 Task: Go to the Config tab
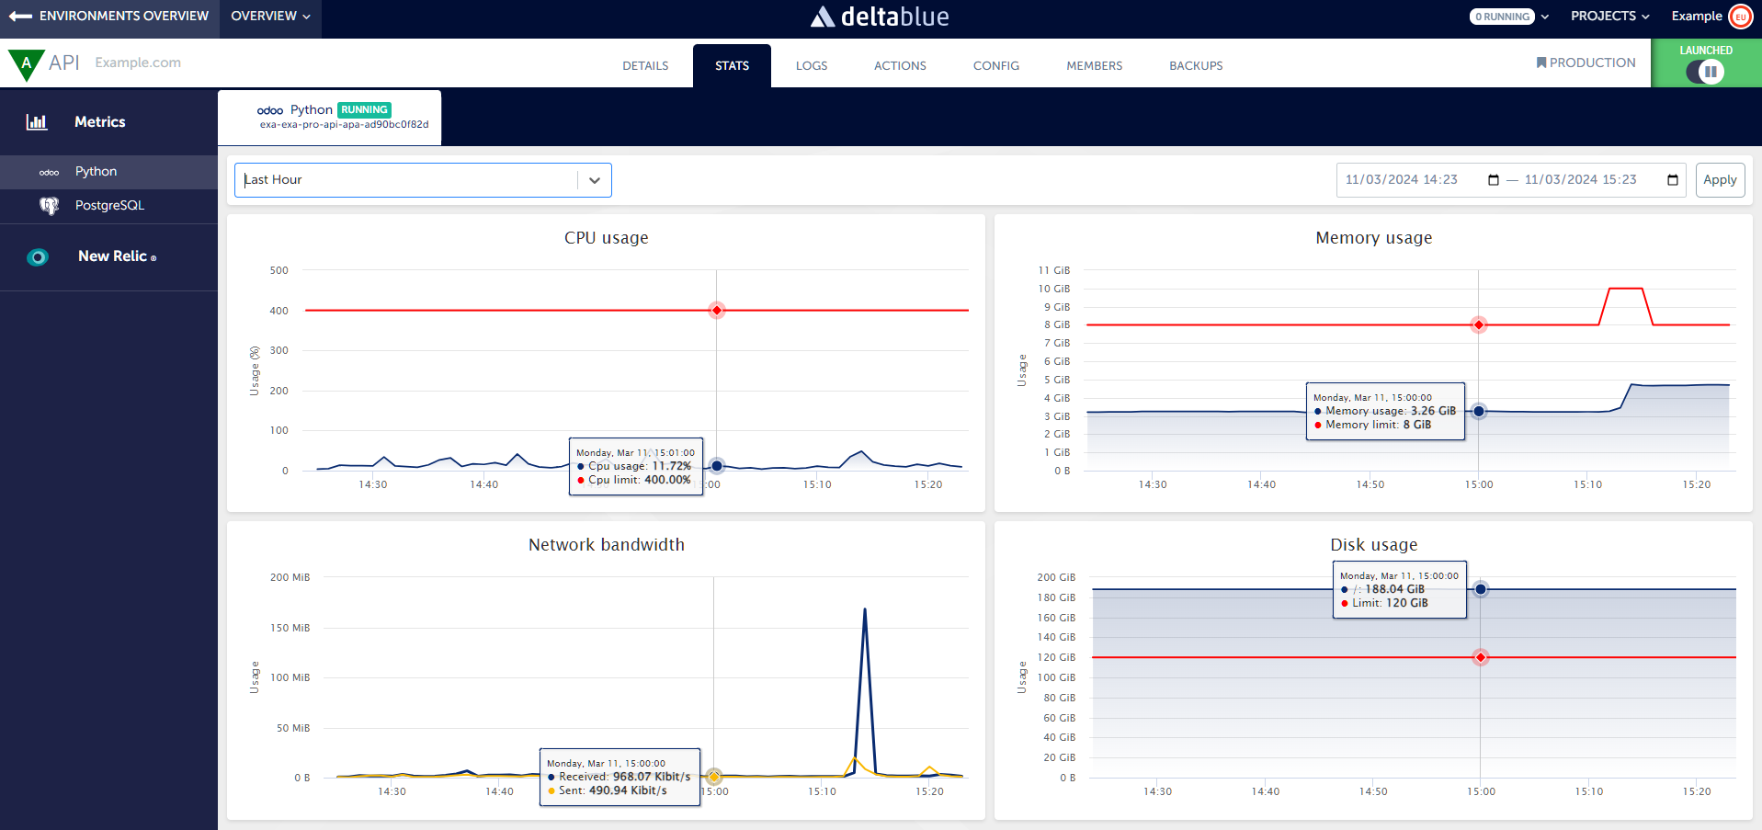click(x=995, y=66)
